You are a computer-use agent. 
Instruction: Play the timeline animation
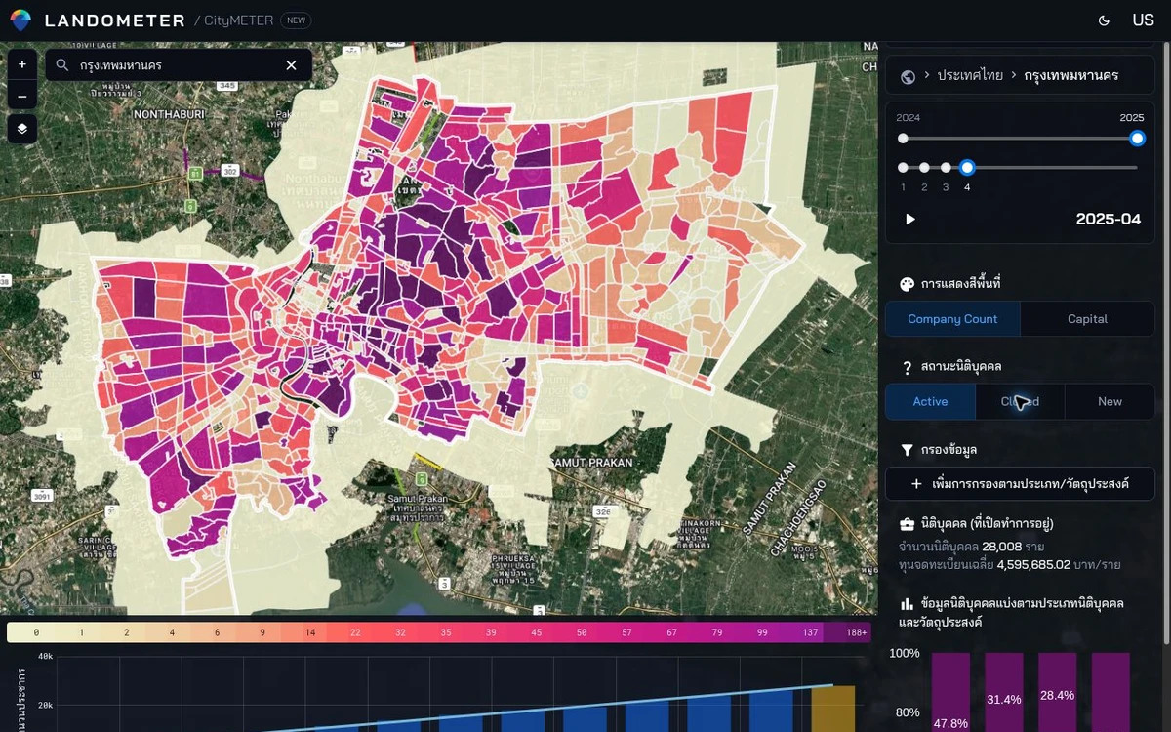(x=909, y=220)
